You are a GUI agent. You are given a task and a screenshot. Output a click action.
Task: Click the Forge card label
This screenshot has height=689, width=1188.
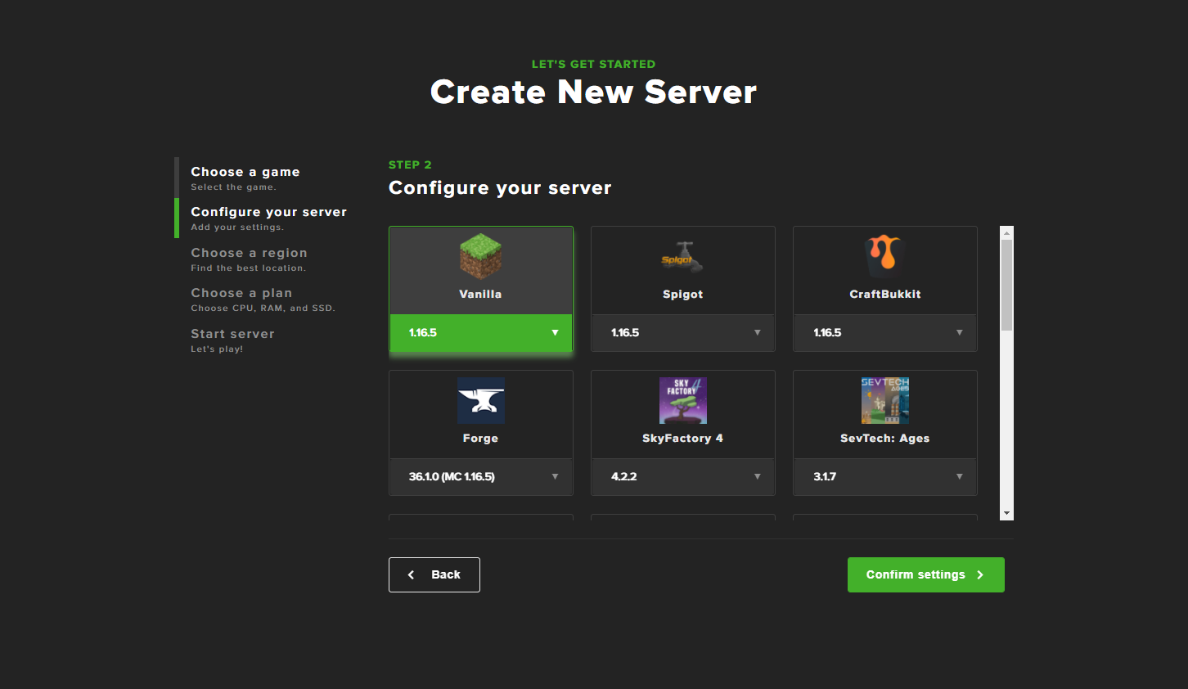click(480, 439)
